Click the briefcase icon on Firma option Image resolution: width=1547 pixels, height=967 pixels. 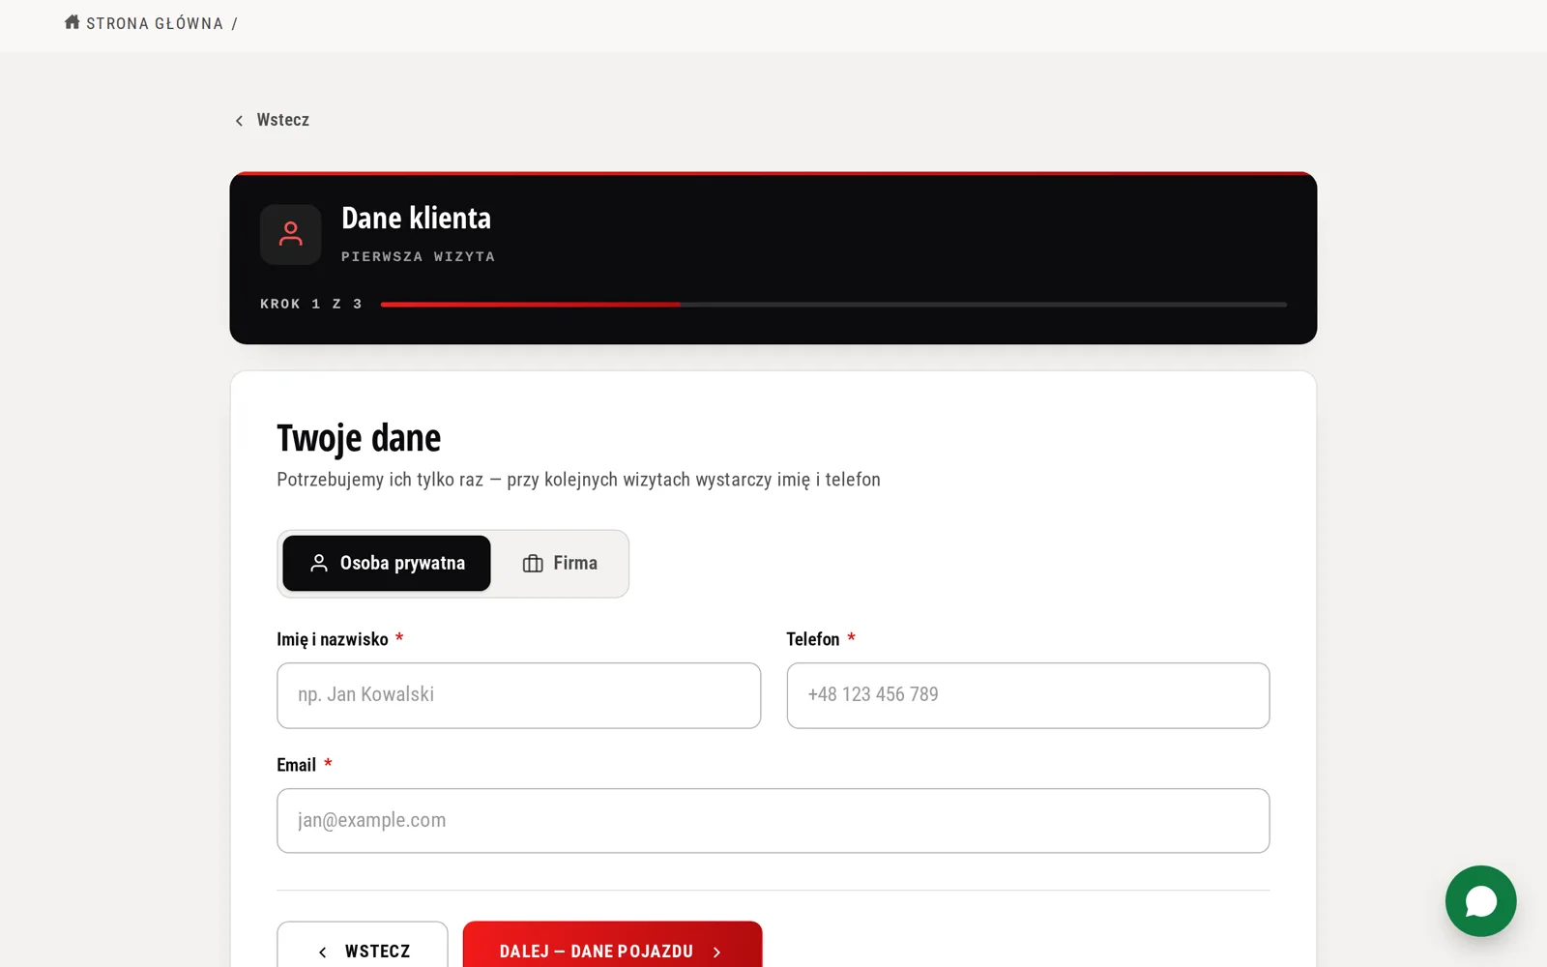533,564
